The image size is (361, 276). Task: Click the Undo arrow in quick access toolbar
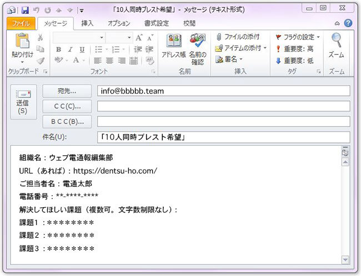pos(36,10)
